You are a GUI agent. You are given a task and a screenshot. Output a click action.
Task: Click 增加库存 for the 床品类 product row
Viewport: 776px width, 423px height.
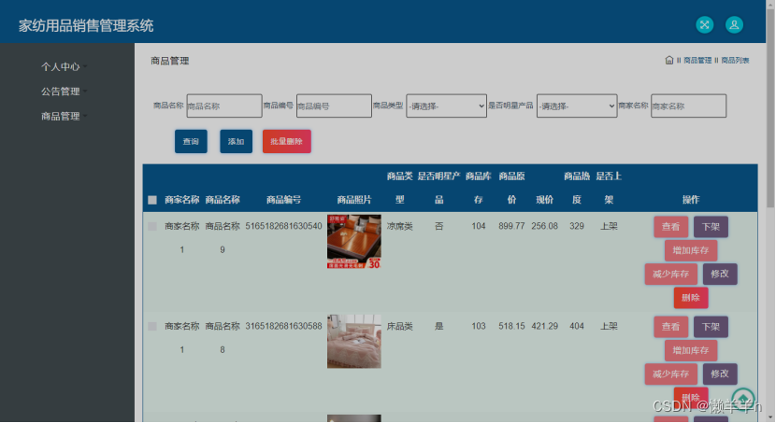point(690,350)
